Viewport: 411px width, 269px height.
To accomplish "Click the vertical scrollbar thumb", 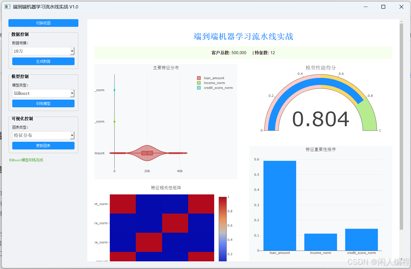I will pyautogui.click(x=401, y=127).
